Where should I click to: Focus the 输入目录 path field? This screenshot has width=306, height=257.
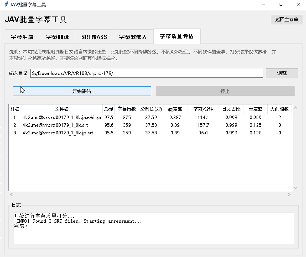point(147,73)
